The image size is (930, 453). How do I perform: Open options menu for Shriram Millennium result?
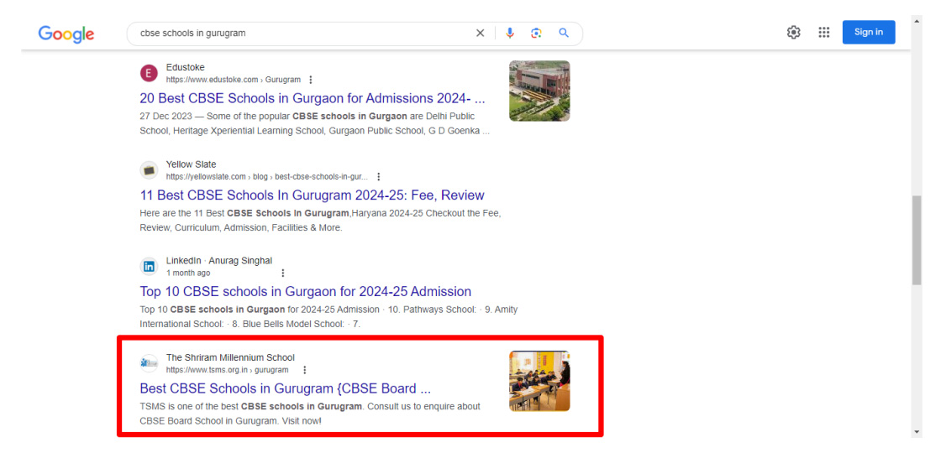pyautogui.click(x=304, y=370)
